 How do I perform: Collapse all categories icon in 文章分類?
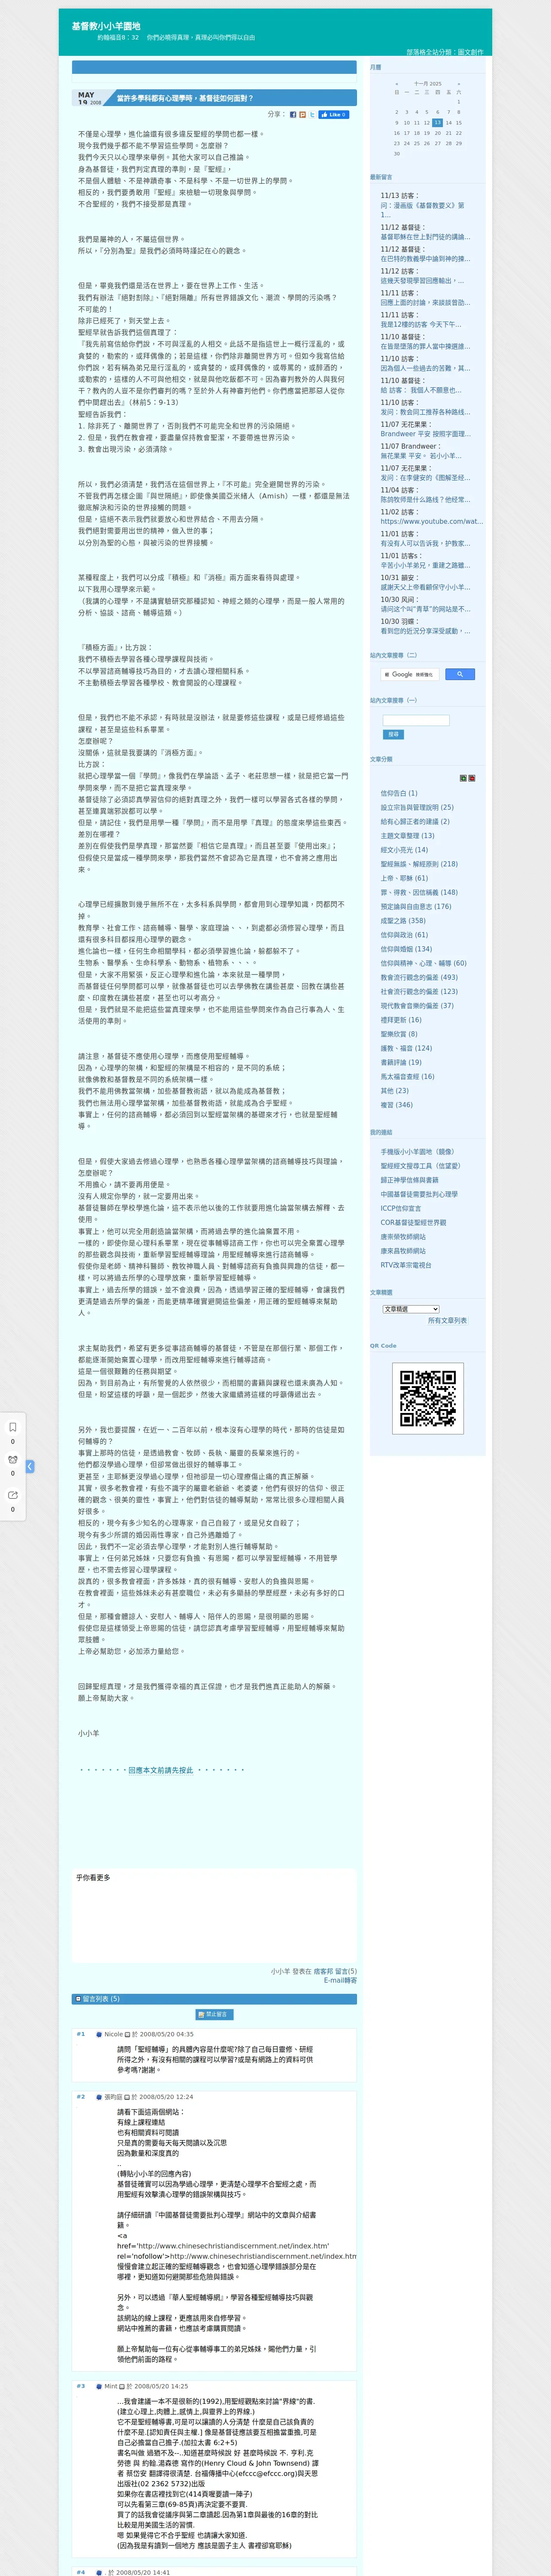(x=472, y=778)
